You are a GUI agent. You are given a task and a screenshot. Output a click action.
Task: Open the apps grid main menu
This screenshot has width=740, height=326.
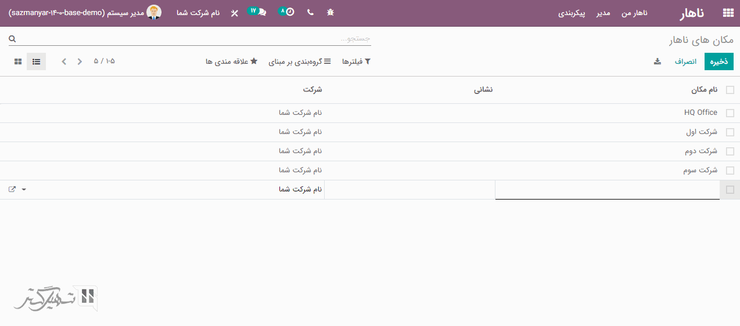pyautogui.click(x=727, y=13)
